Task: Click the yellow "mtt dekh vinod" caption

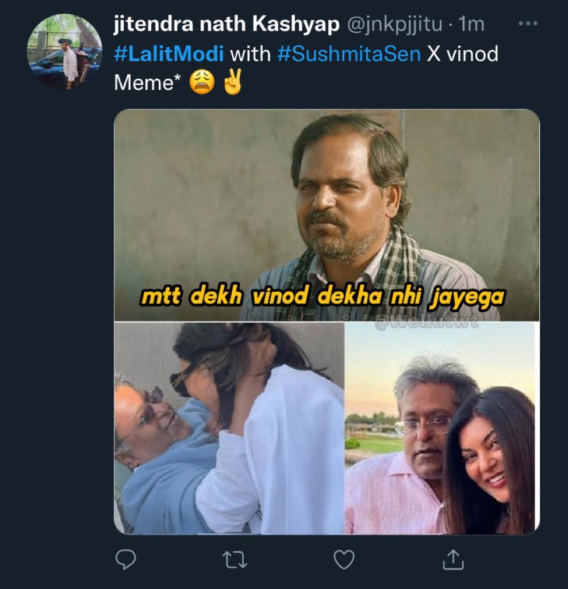Action: [x=323, y=297]
